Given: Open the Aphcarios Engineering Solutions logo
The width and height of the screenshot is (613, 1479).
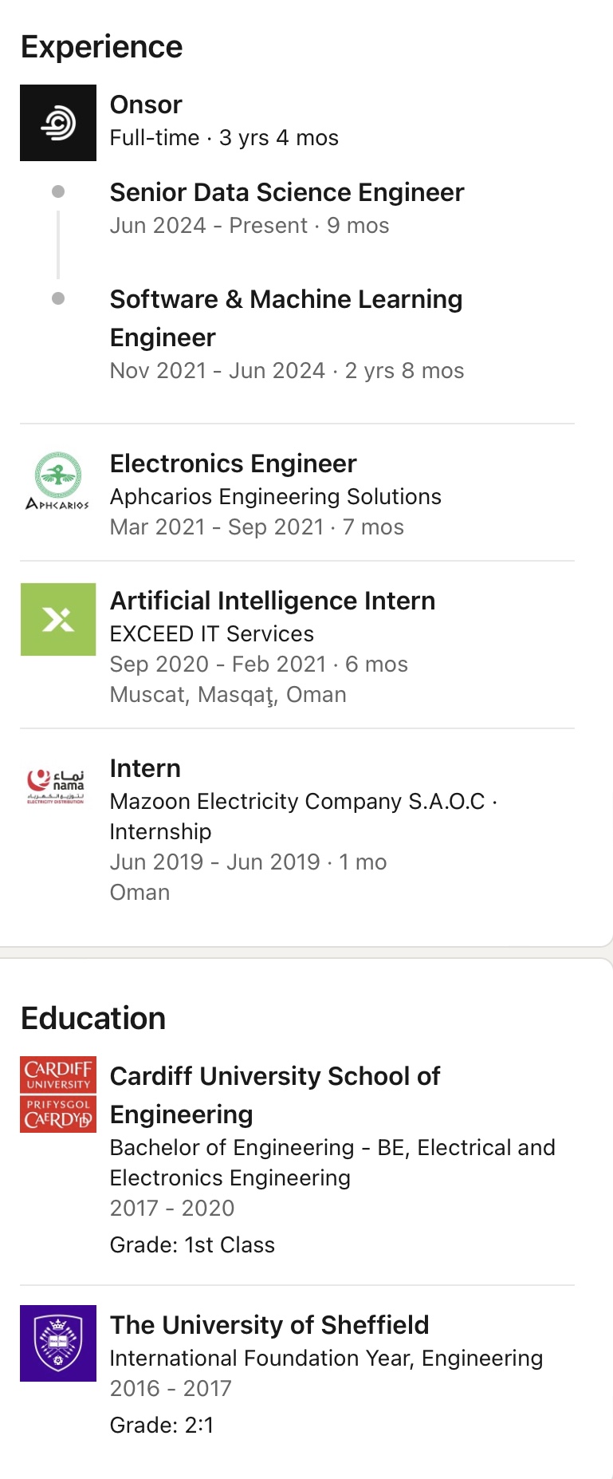Looking at the screenshot, I should point(58,481).
